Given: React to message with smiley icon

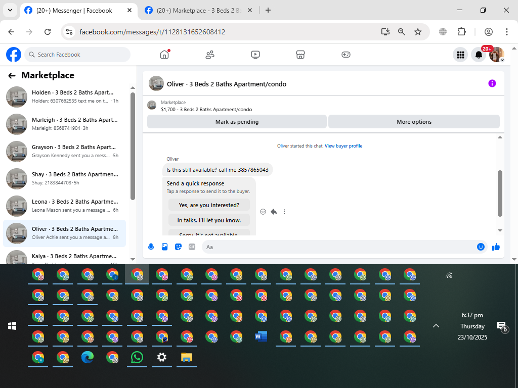Looking at the screenshot, I should click(263, 212).
